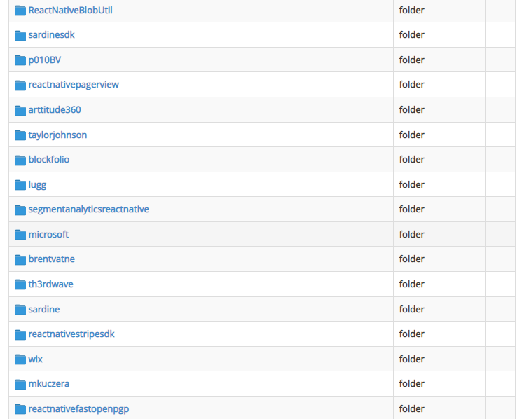Open the reactnativepagerview folder link
This screenshot has height=419, width=524.
74,85
